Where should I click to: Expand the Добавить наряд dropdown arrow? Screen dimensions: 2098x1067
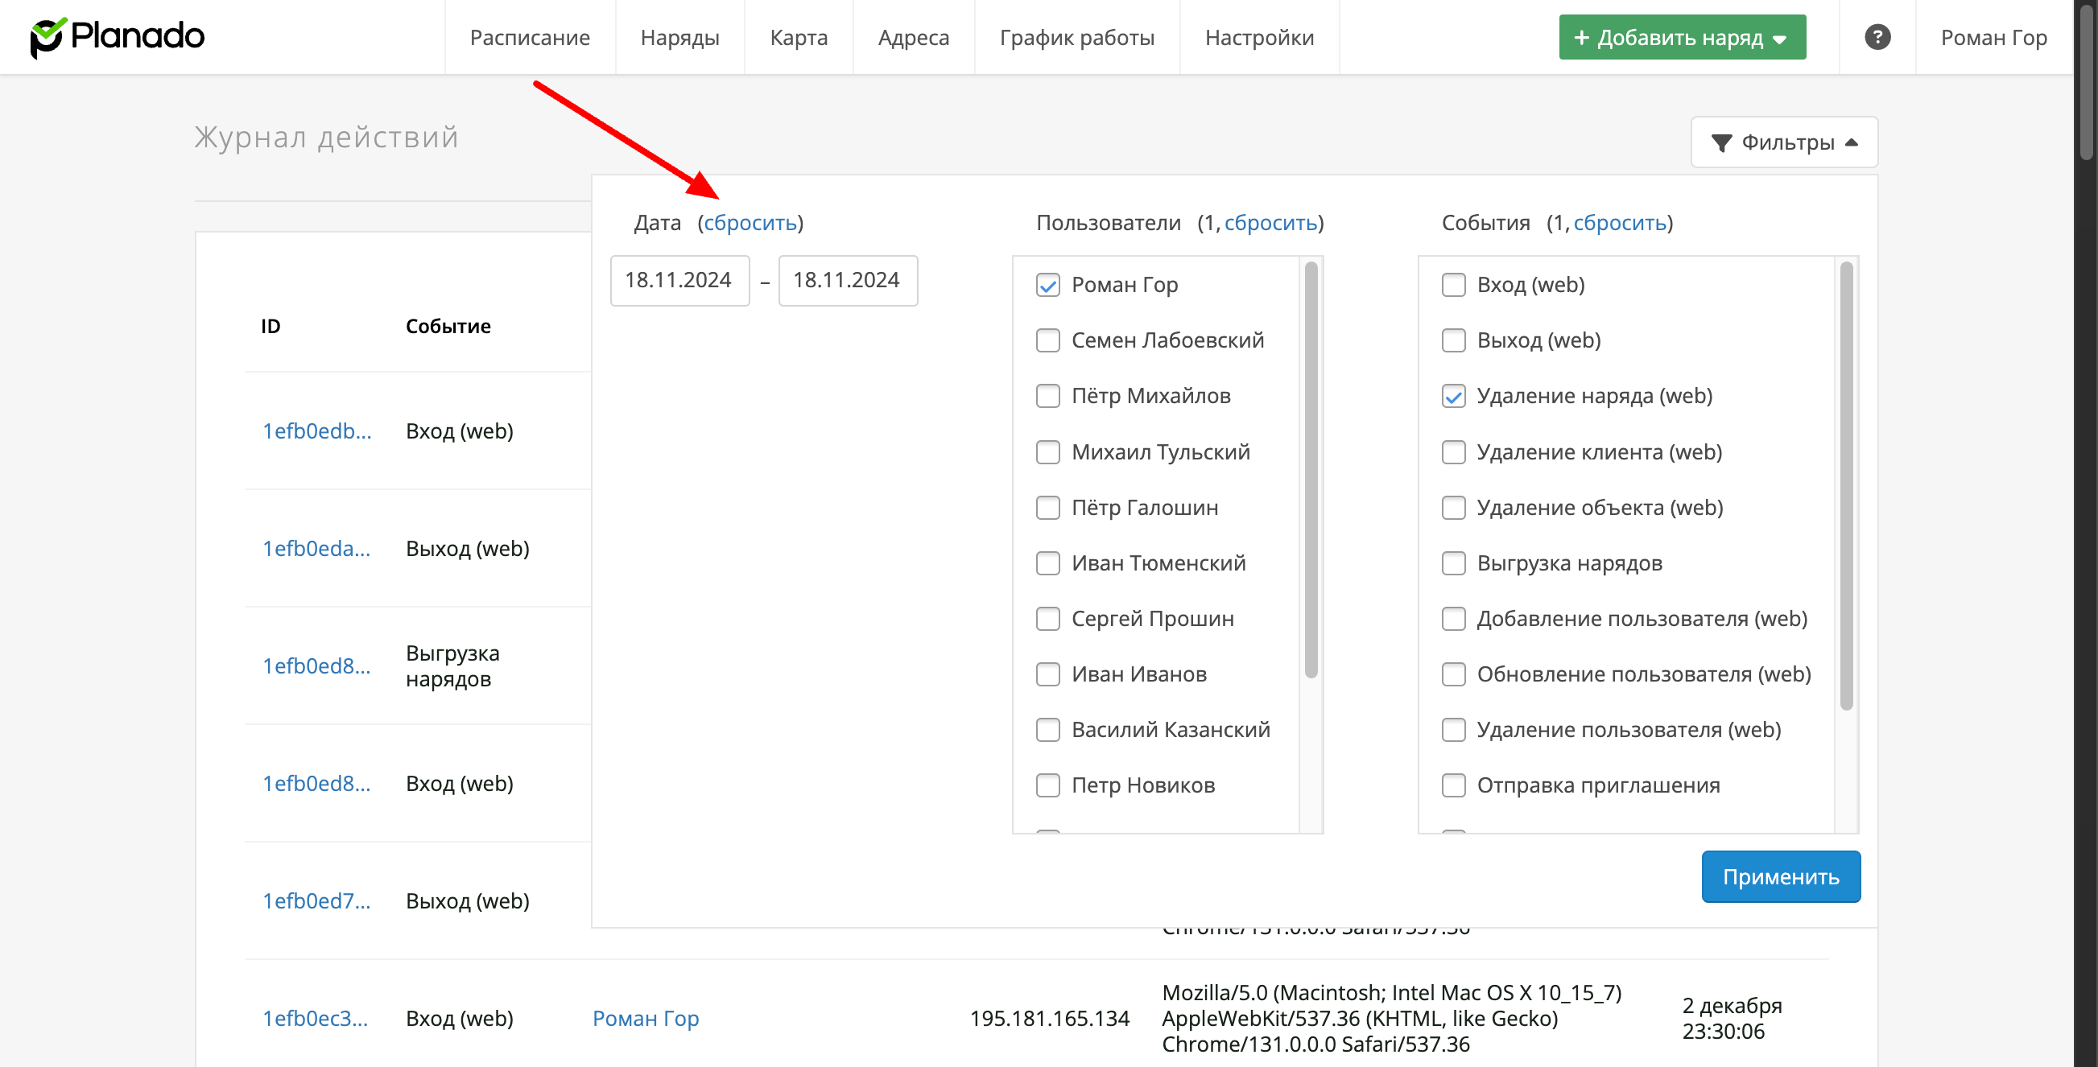tap(1779, 39)
